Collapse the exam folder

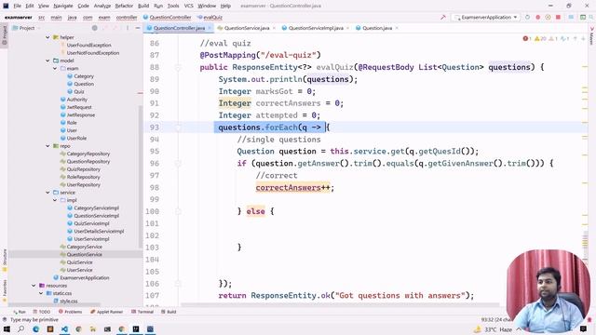tap(55, 68)
